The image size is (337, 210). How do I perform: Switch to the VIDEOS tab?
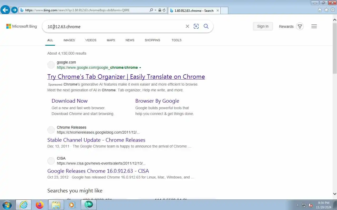point(91,40)
